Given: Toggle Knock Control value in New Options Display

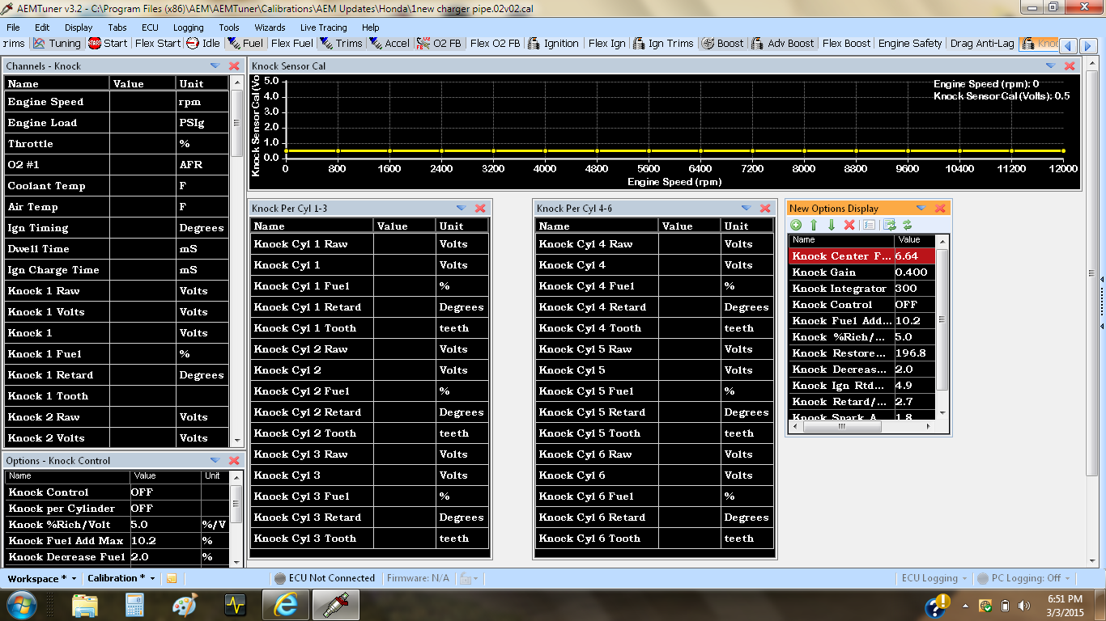Looking at the screenshot, I should [914, 305].
